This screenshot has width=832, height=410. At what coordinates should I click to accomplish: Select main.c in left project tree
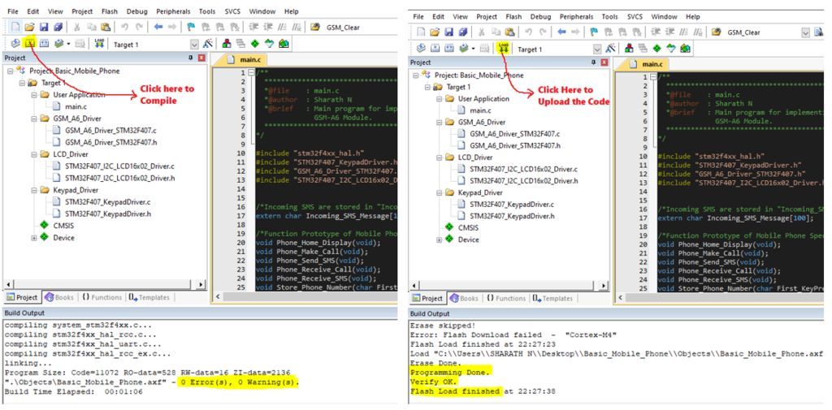[76, 106]
